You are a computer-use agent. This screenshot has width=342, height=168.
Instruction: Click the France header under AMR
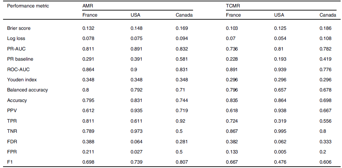90,15
